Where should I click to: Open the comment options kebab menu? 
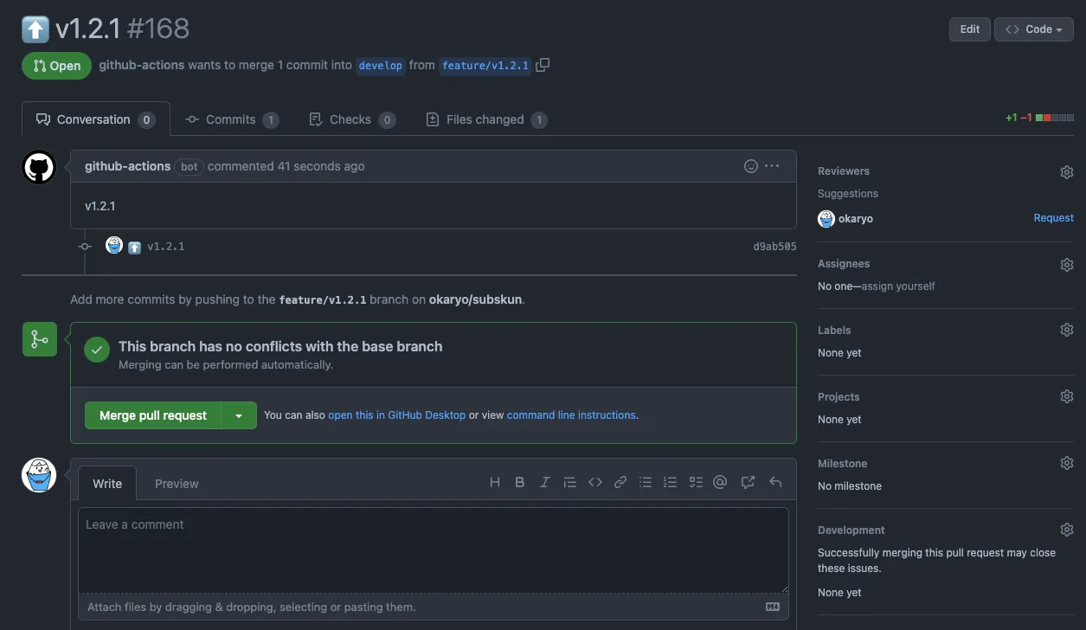tap(773, 165)
